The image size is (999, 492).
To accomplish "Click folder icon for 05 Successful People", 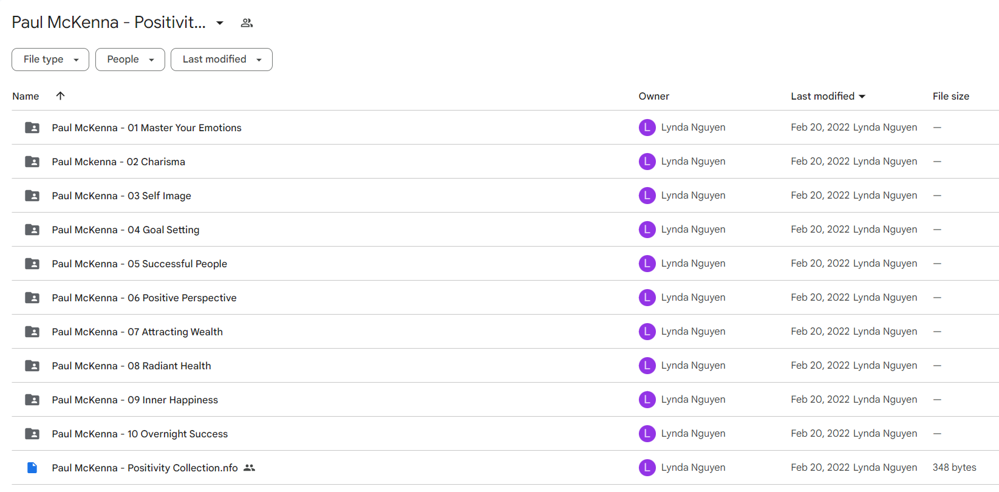I will 32,264.
